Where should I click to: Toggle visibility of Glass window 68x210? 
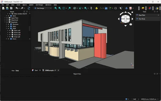10,14
